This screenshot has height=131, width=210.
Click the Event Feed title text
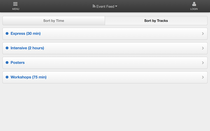pyautogui.click(x=105, y=6)
